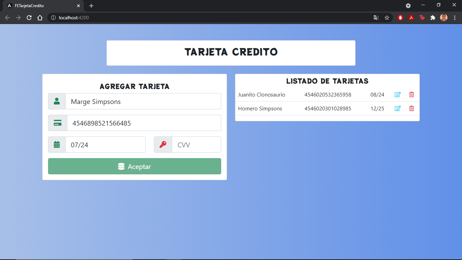Click the credit card icon beside number field

point(57,123)
